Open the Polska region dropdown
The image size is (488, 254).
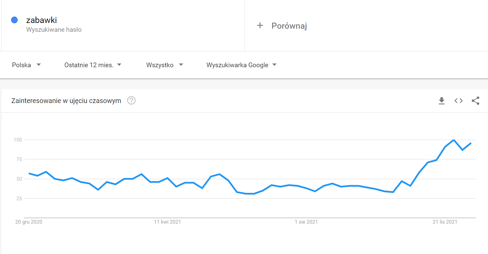[x=26, y=65]
